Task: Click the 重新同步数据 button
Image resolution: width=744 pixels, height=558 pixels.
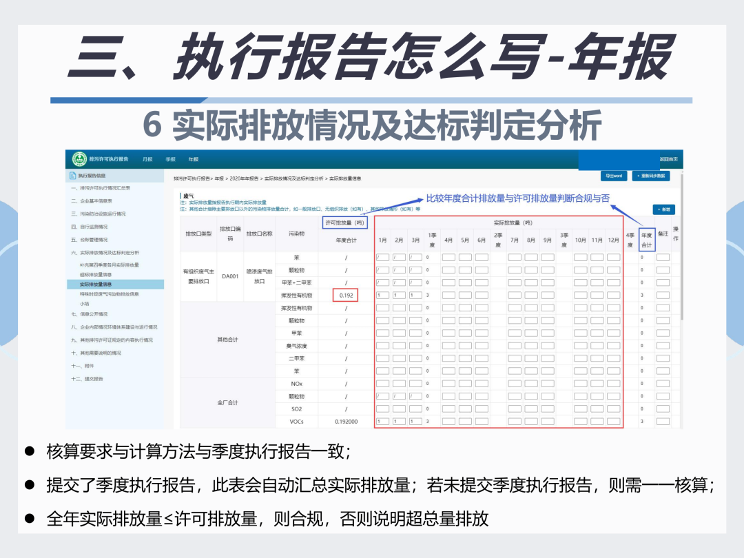Action: [x=650, y=176]
